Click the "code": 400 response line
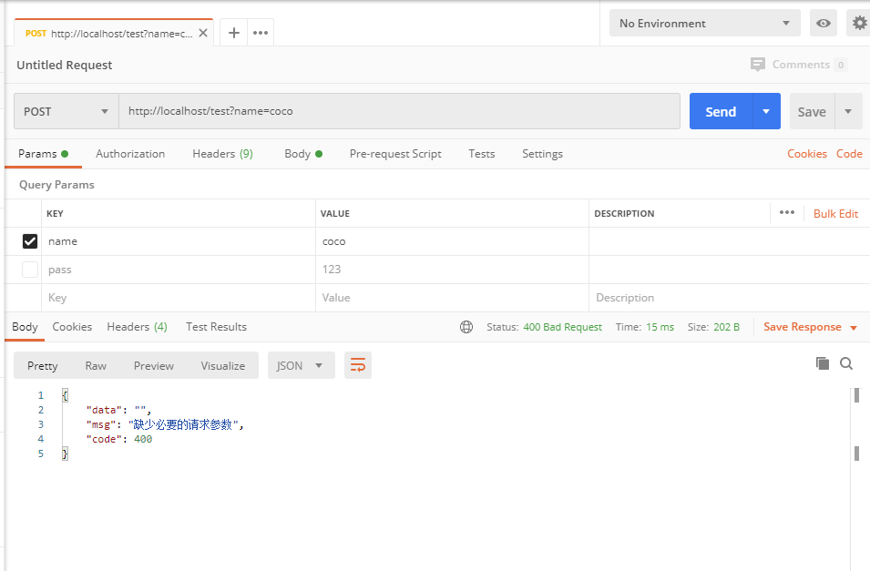870x571 pixels. [118, 439]
